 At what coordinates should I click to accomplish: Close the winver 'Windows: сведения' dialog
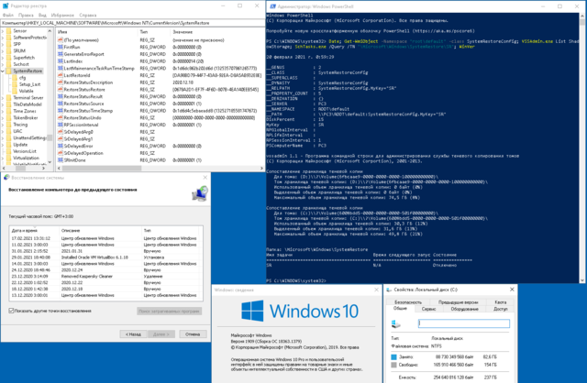pos(376,290)
